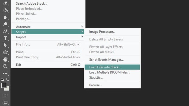Image resolution: width=189 pixels, height=106 pixels.
Task: Open the Edit Toolbar three-dots icon
Action: click(5, 73)
